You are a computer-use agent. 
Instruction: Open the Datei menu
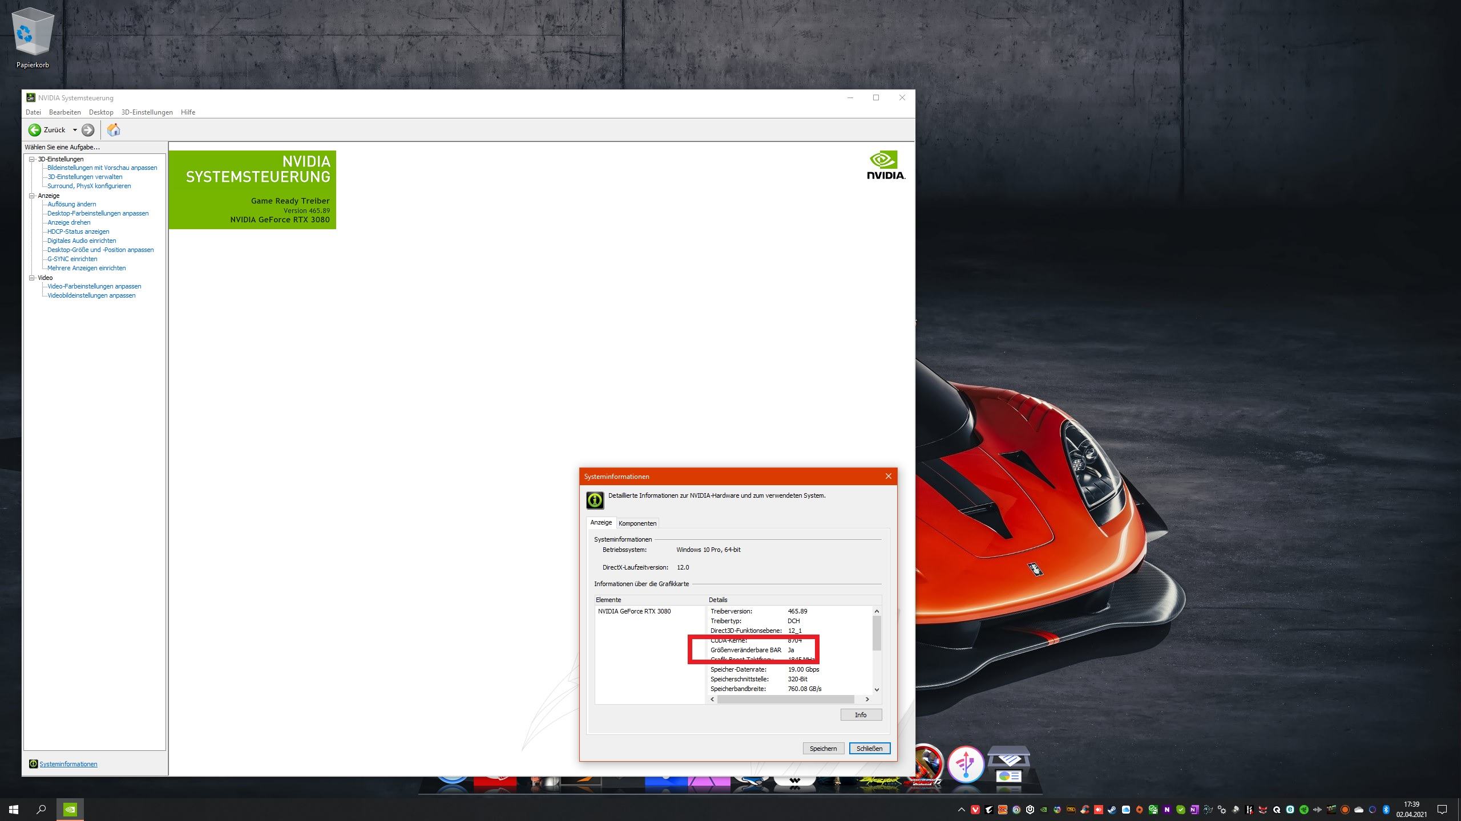point(33,112)
